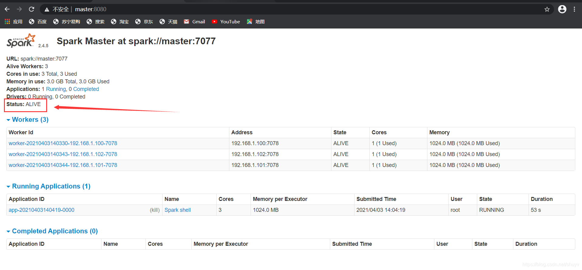Click the duration value 53 s
The height and width of the screenshot is (270, 582).
[x=536, y=210]
